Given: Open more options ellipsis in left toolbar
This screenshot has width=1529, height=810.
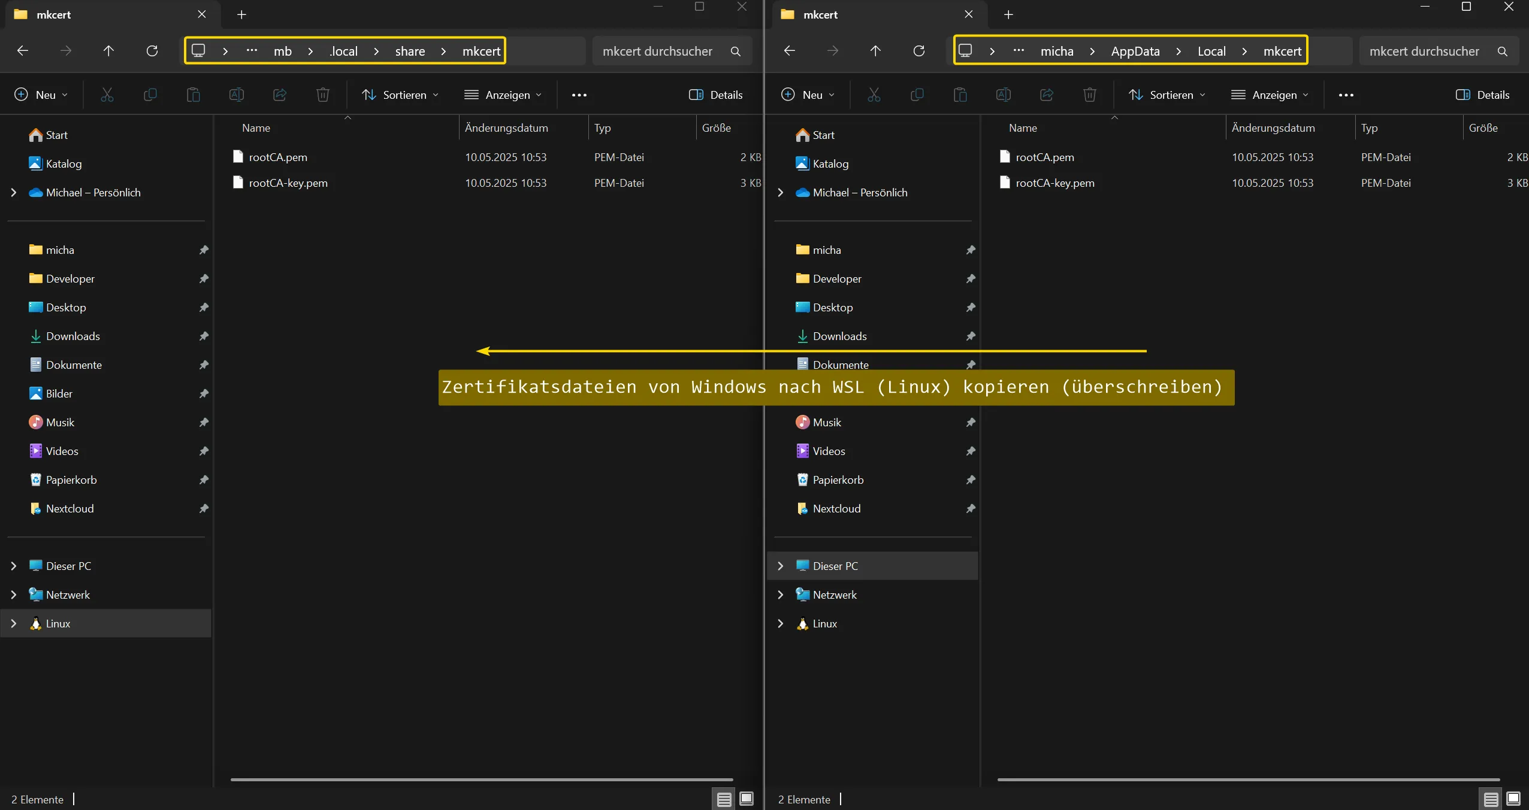Looking at the screenshot, I should pyautogui.click(x=579, y=95).
